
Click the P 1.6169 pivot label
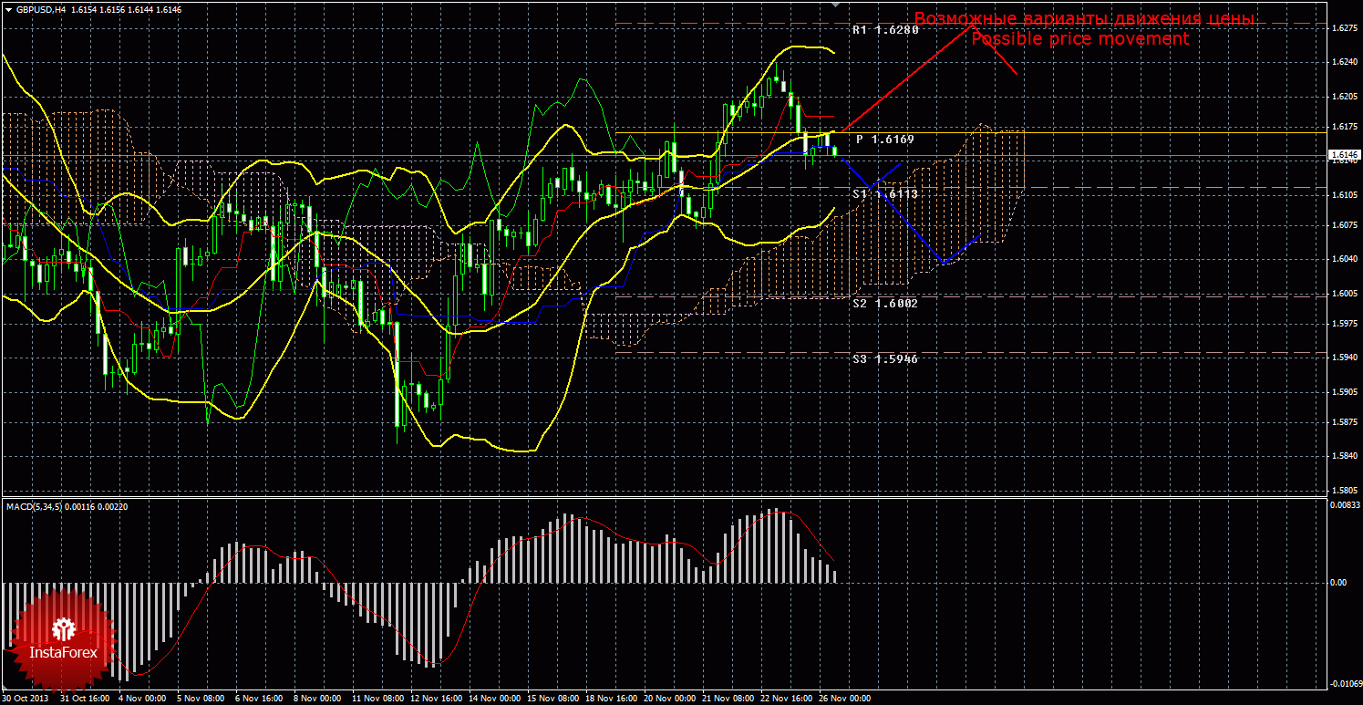coord(884,140)
